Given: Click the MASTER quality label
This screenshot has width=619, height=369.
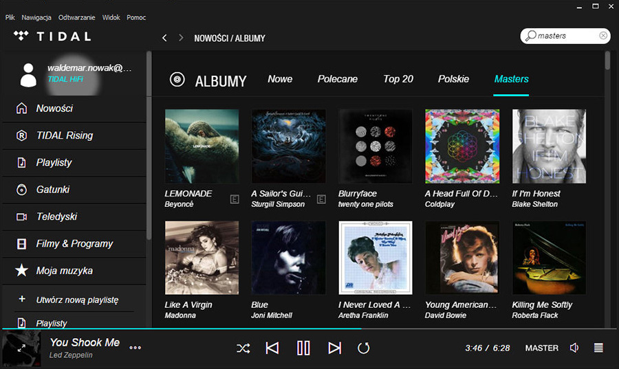Looking at the screenshot, I should 542,348.
